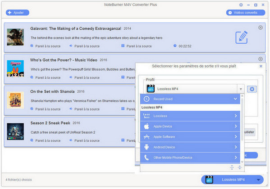Click the subtitle icon in the Galavant row
Image resolution: width=270 pixels, height=189 pixels.
click(123, 46)
